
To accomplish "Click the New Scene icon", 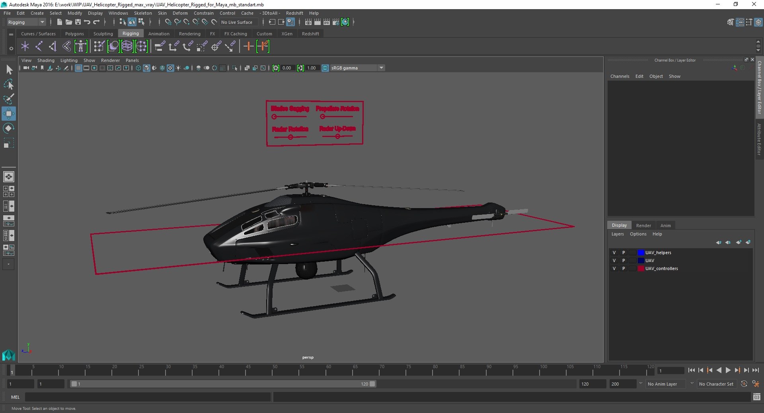I will (59, 22).
